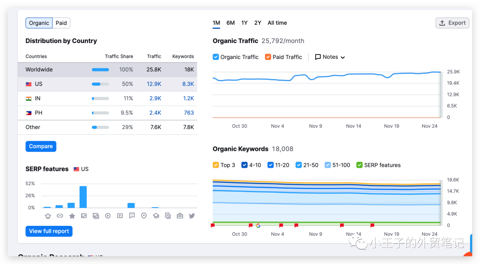Click the Twitter bird icon
This screenshot has width=480, height=264.
(192, 216)
